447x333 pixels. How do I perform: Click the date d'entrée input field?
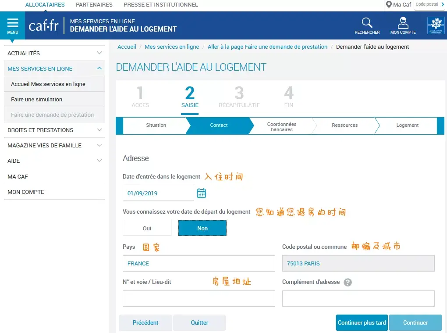tap(158, 193)
